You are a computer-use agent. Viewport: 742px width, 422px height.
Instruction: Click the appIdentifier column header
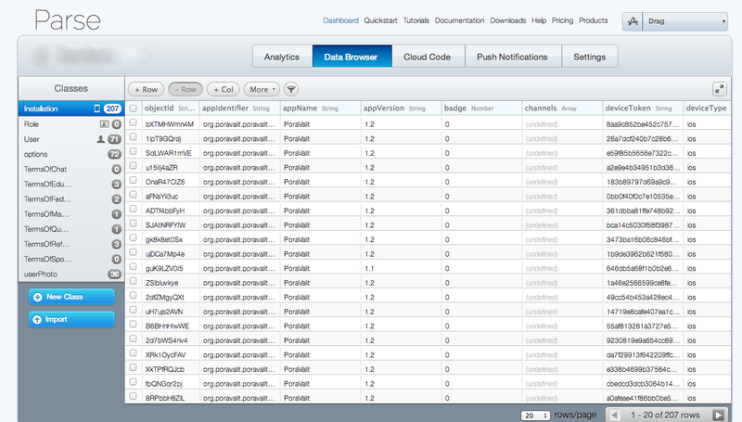[x=240, y=109]
